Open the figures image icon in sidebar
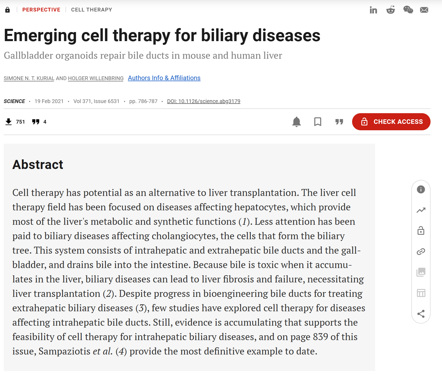The image size is (442, 374). click(421, 272)
